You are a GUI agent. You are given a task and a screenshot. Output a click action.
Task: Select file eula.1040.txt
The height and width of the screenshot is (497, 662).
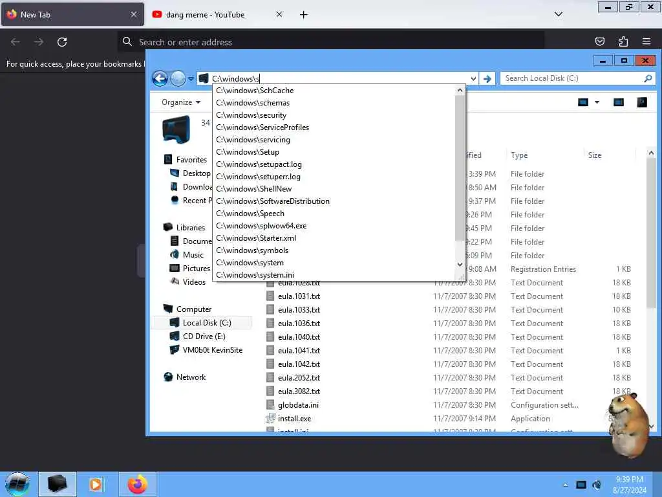pos(299,337)
